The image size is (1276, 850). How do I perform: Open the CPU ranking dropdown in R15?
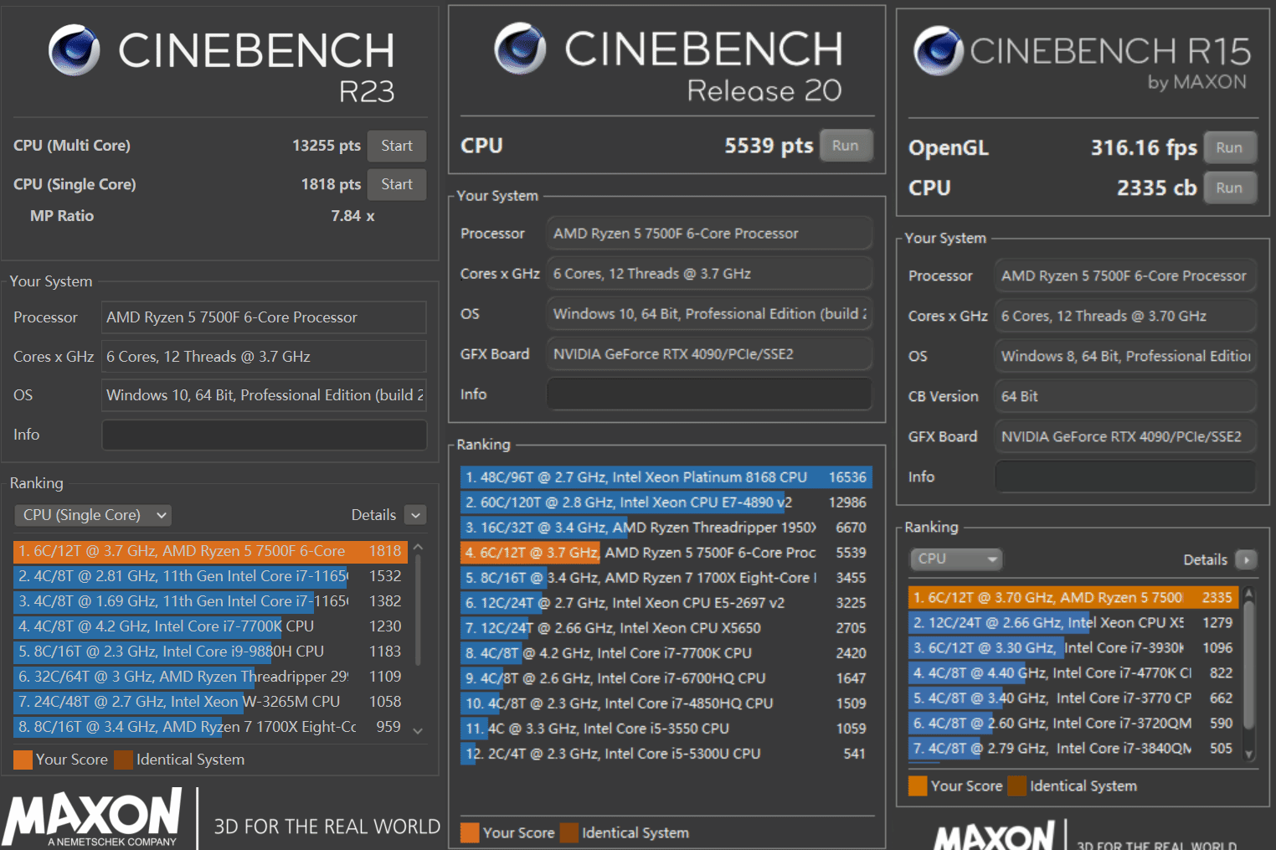955,559
